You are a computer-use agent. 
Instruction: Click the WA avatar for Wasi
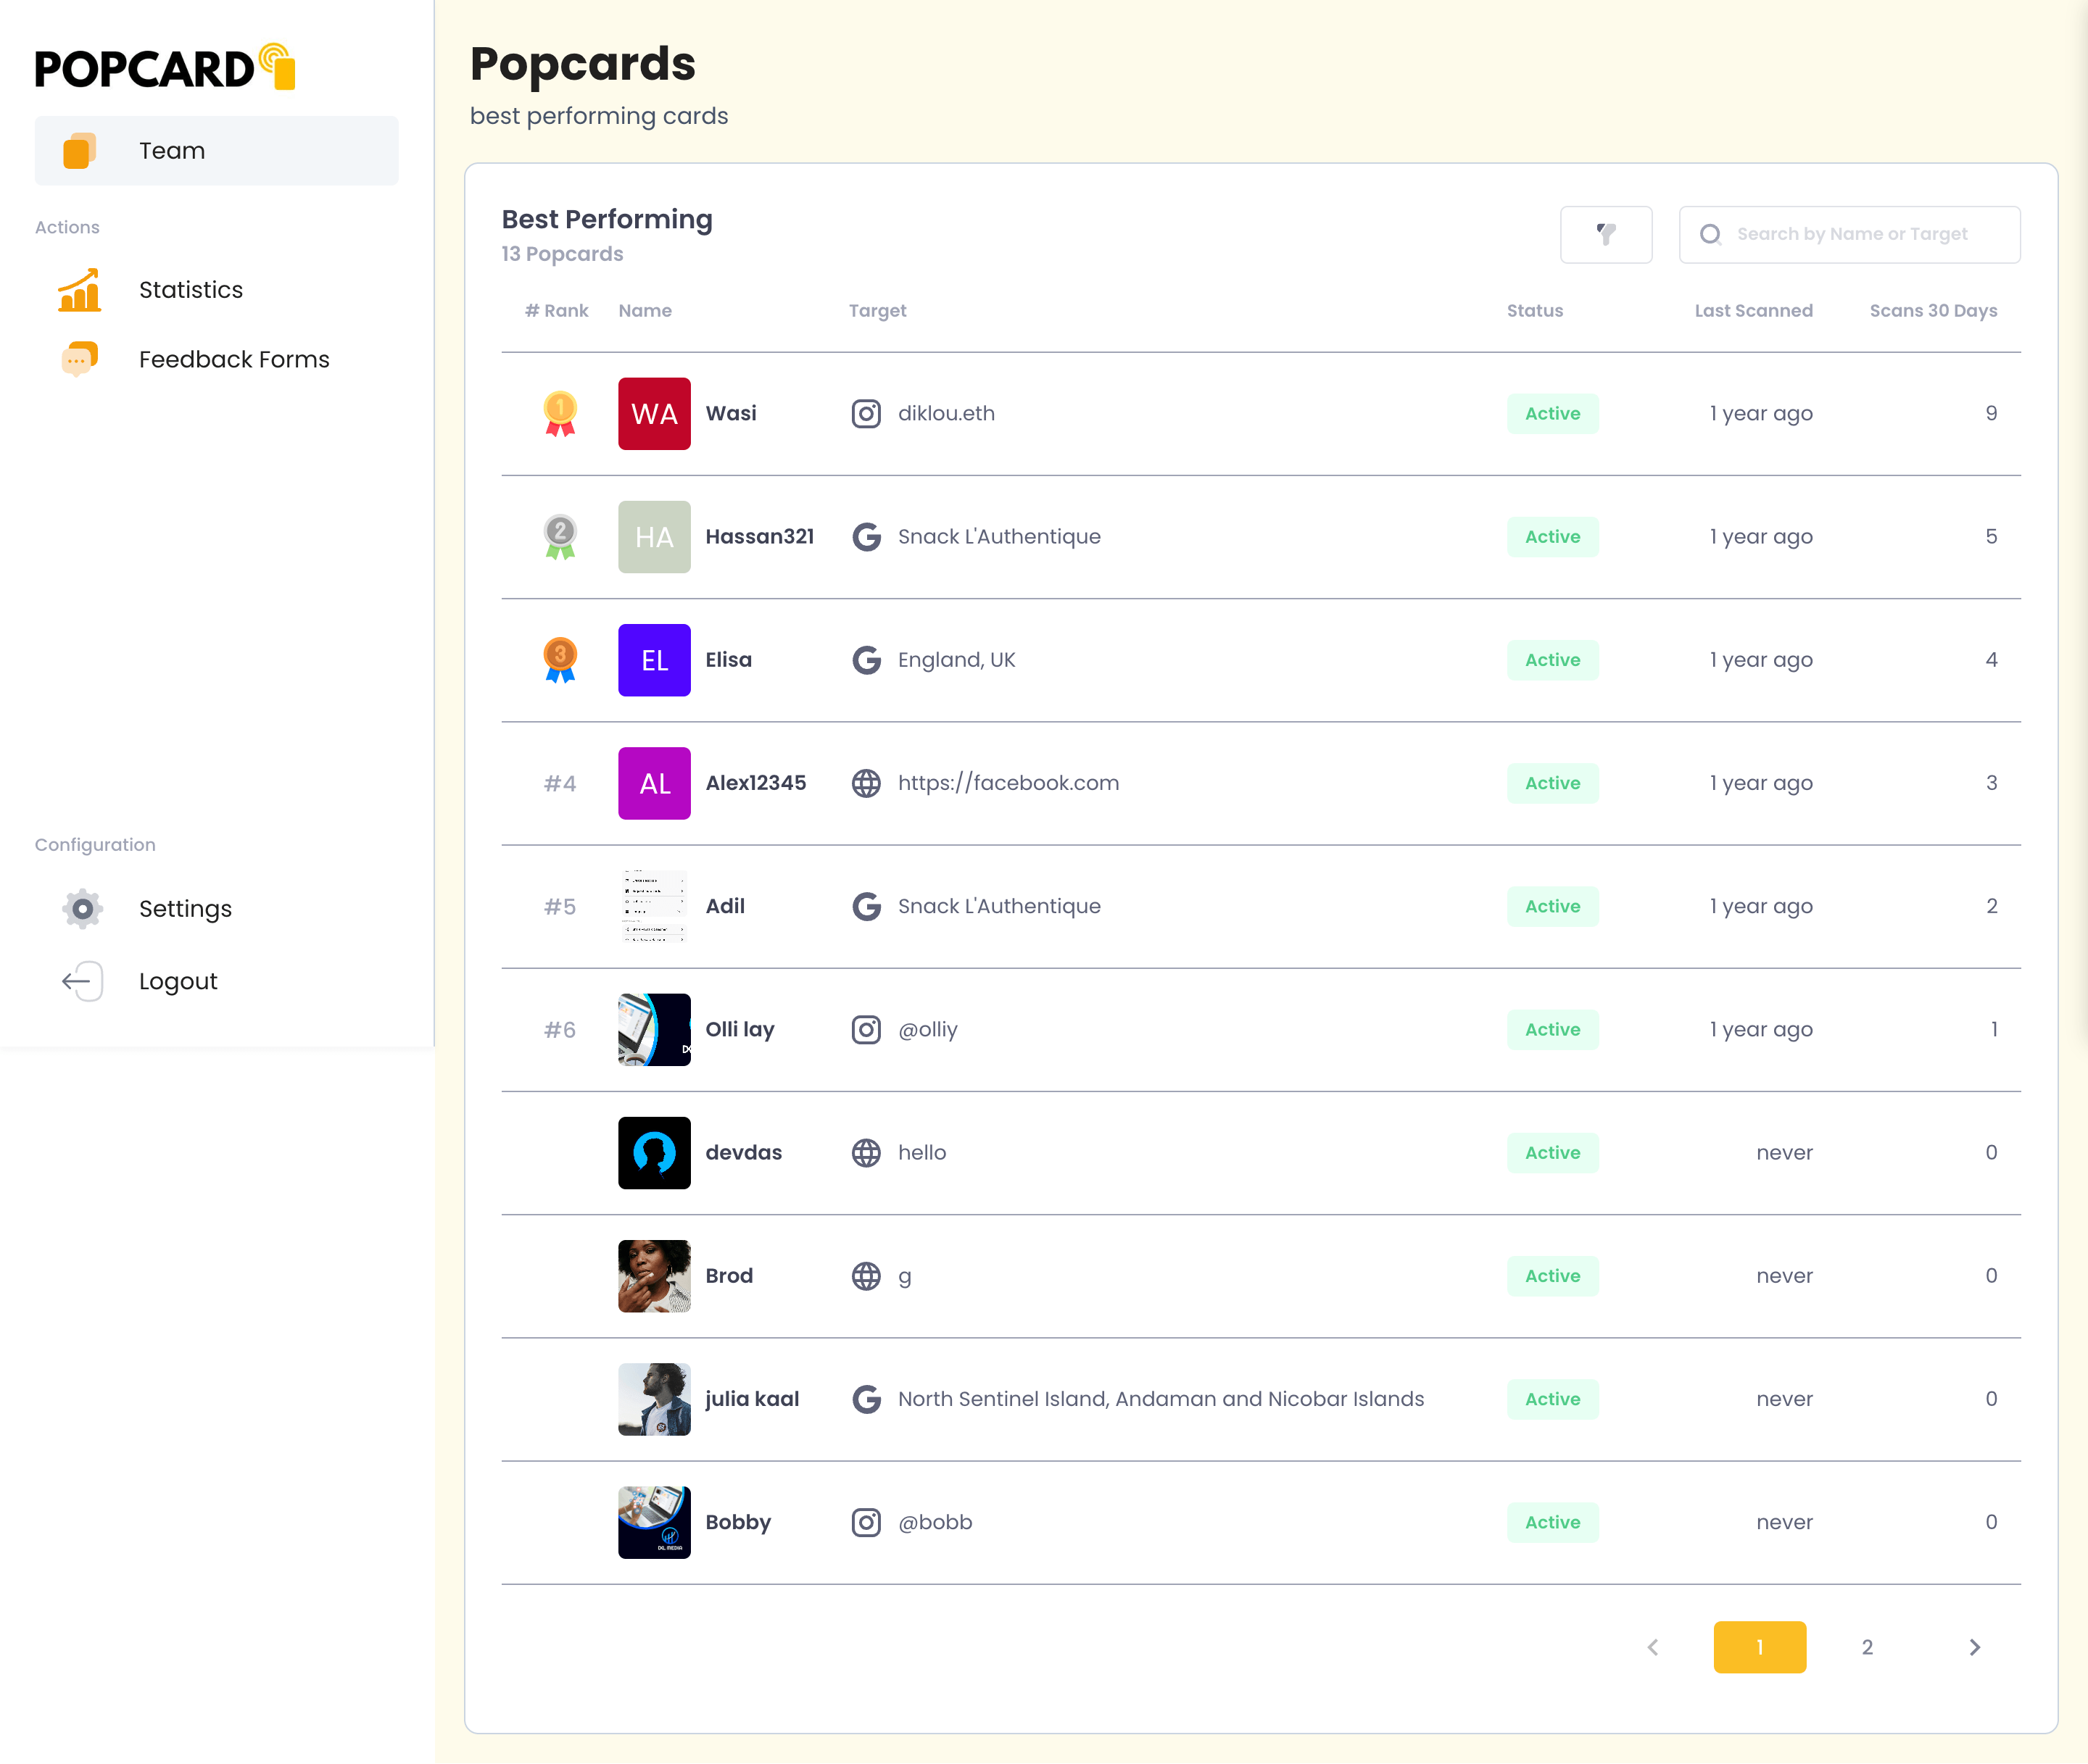653,413
